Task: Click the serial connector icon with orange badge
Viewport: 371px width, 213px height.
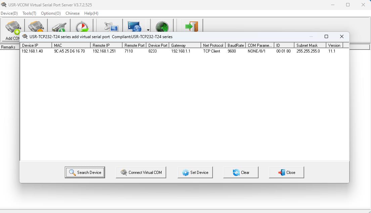Action: pyautogui.click(x=36, y=26)
